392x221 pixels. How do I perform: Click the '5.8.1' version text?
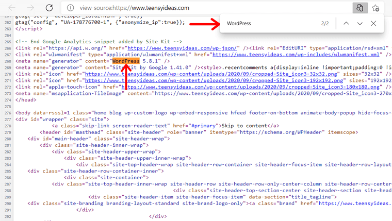150,61
